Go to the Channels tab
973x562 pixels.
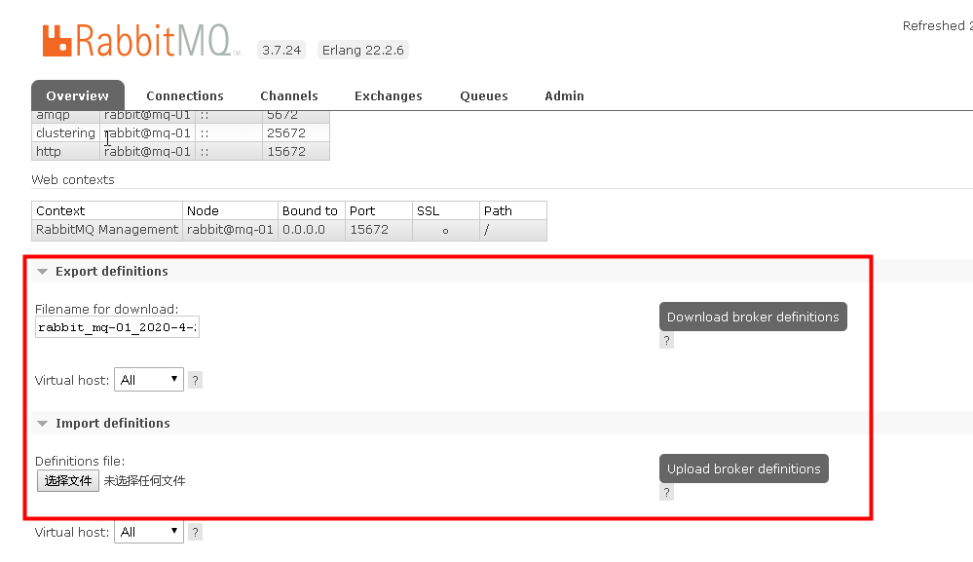pyautogui.click(x=289, y=95)
